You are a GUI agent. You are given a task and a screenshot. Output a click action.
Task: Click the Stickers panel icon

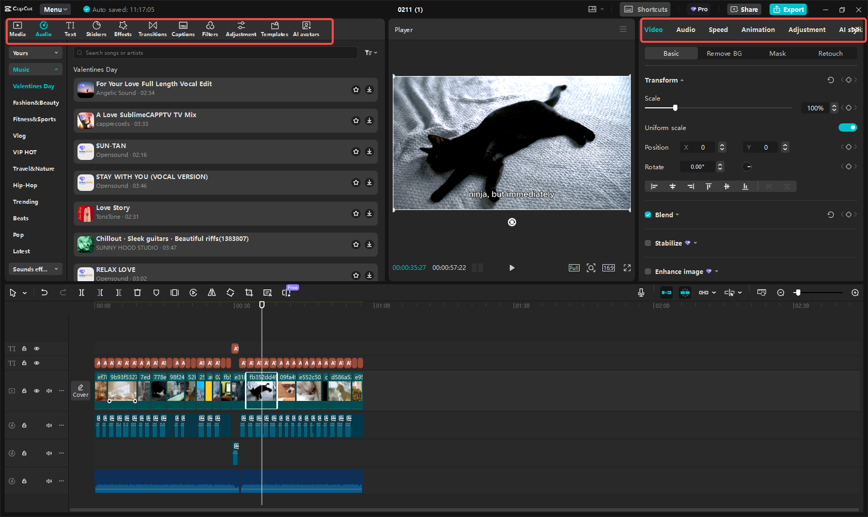[x=96, y=29]
